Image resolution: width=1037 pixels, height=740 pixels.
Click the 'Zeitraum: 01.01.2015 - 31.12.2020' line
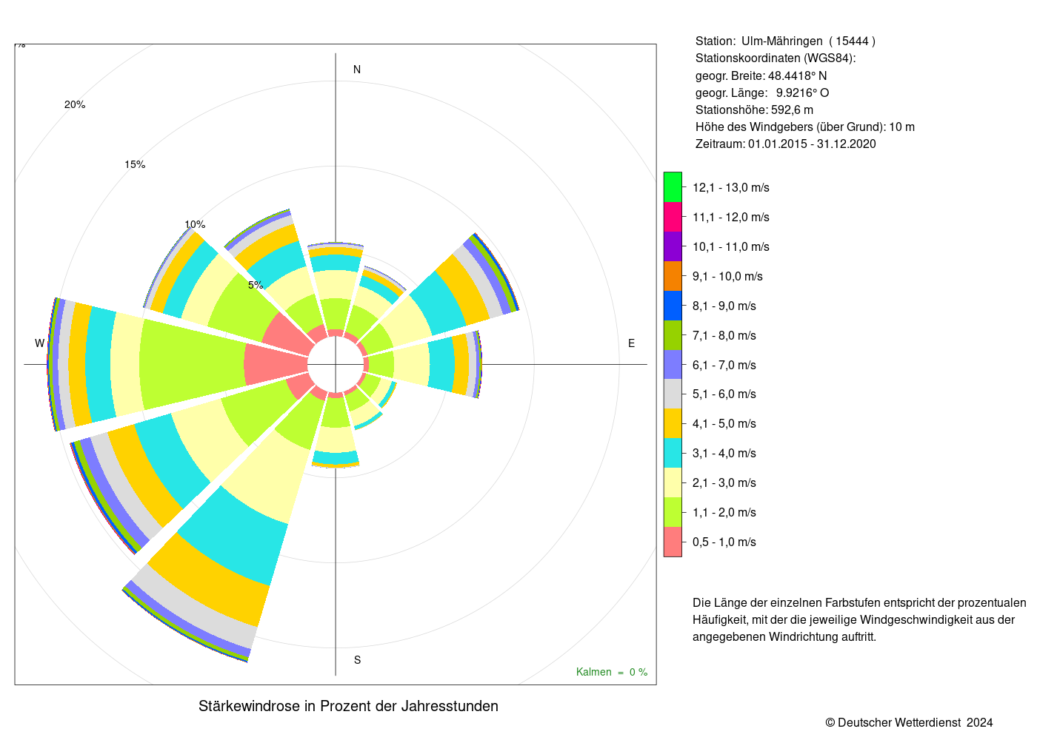786,144
